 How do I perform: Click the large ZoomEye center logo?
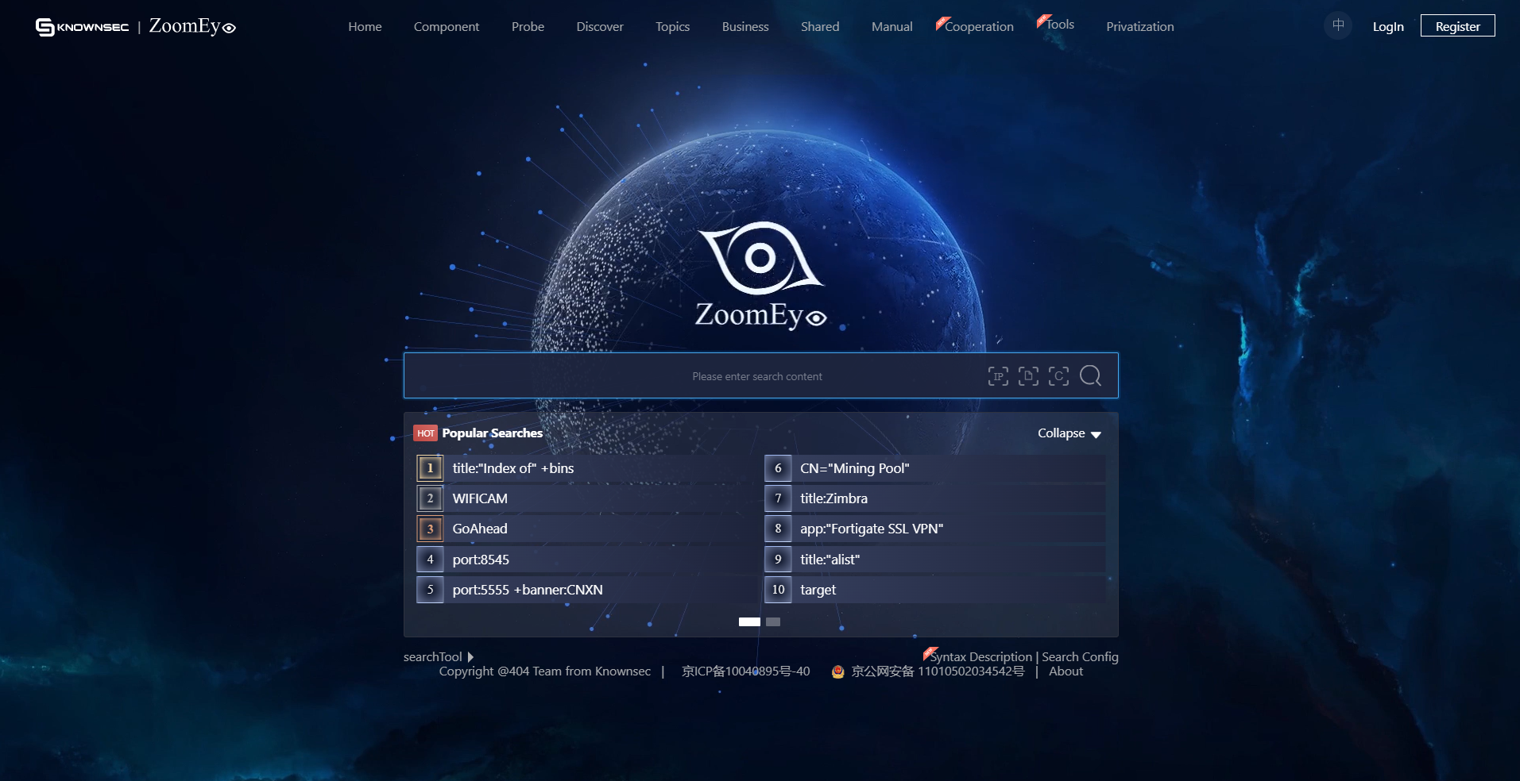pyautogui.click(x=760, y=275)
